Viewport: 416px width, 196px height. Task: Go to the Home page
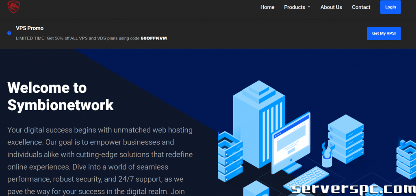click(267, 7)
